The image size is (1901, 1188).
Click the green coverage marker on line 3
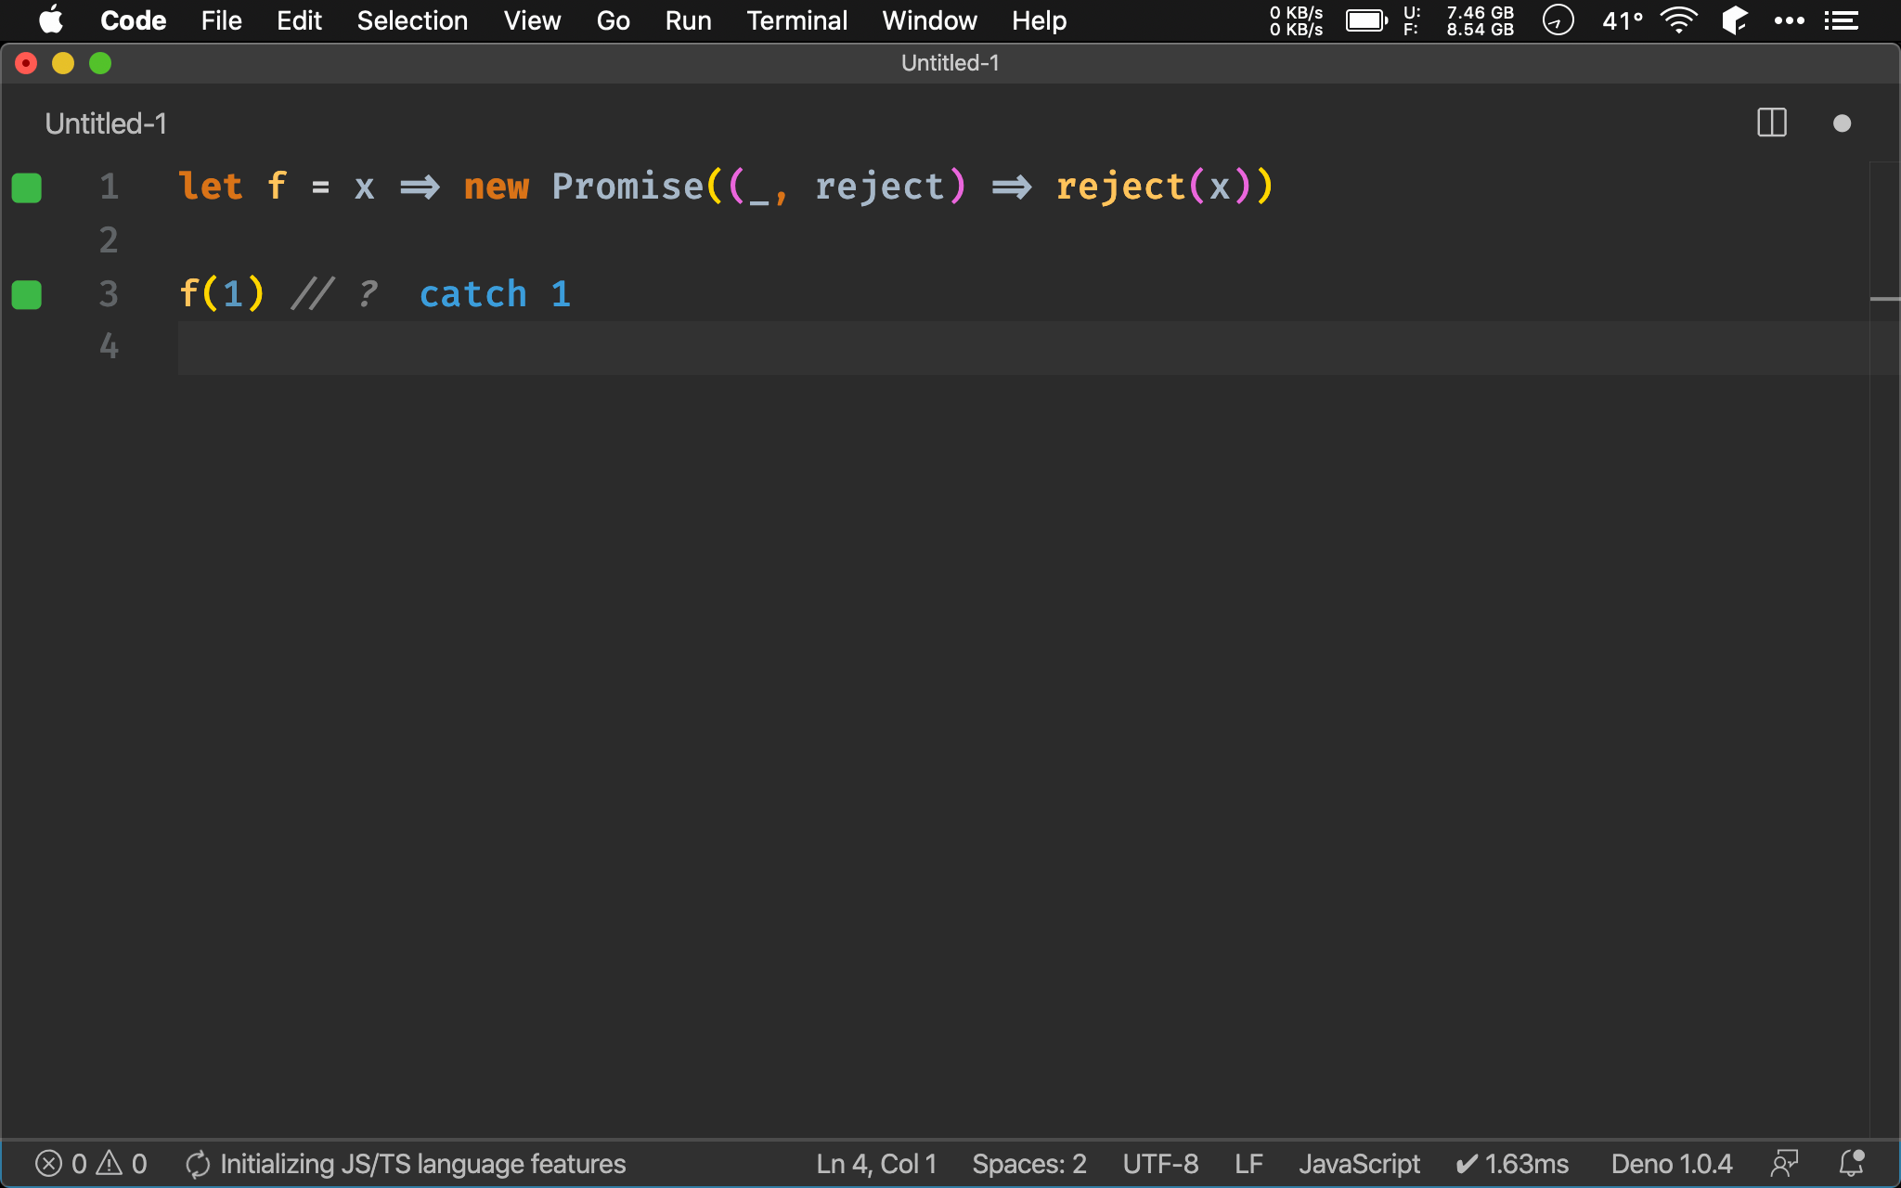pos(27,295)
